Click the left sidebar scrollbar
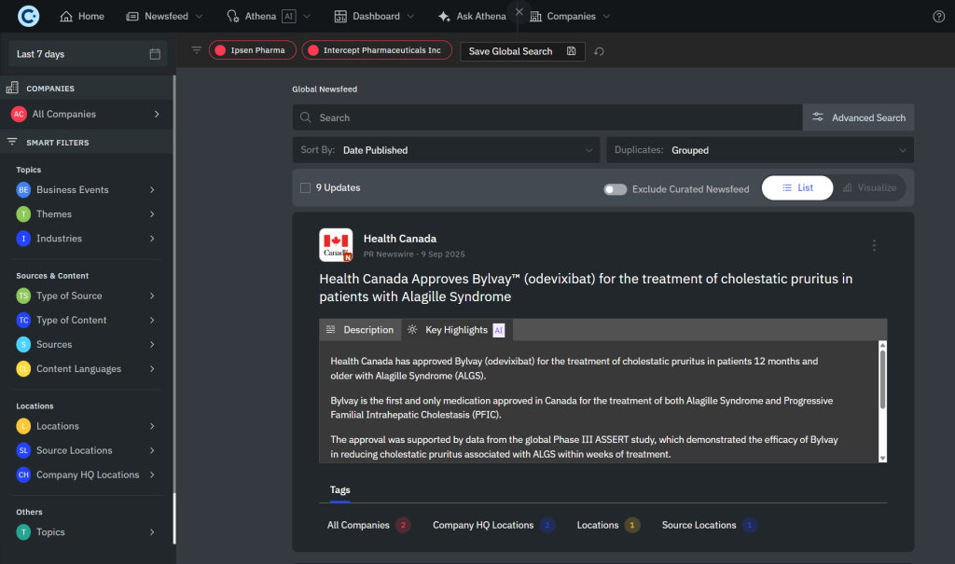Viewport: 955px width, 564px height. point(174,310)
